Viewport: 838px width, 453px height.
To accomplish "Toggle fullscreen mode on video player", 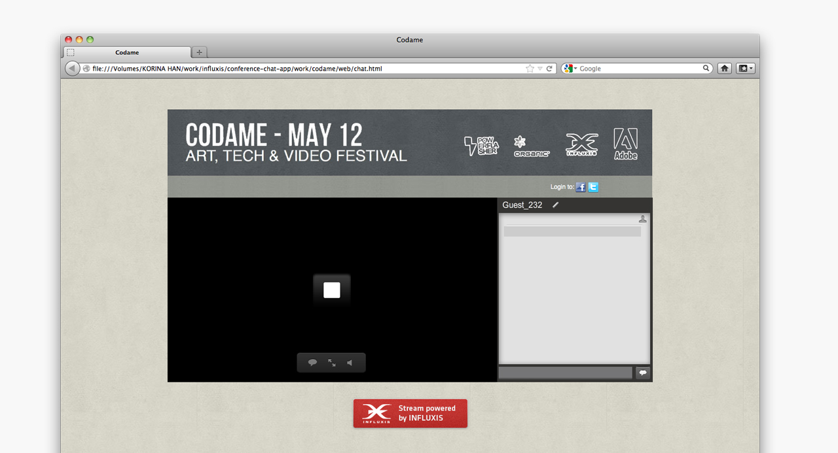I will click(332, 363).
